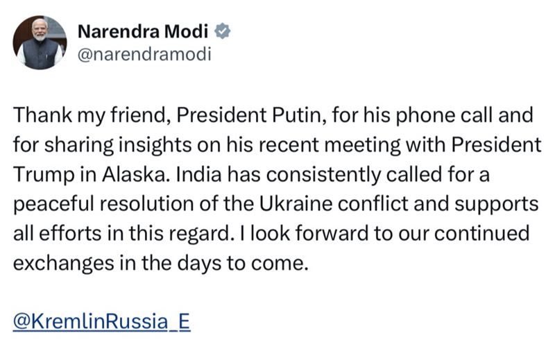Open the Narendra Modi display name
Screen dimensions: 555x358
tap(143, 31)
